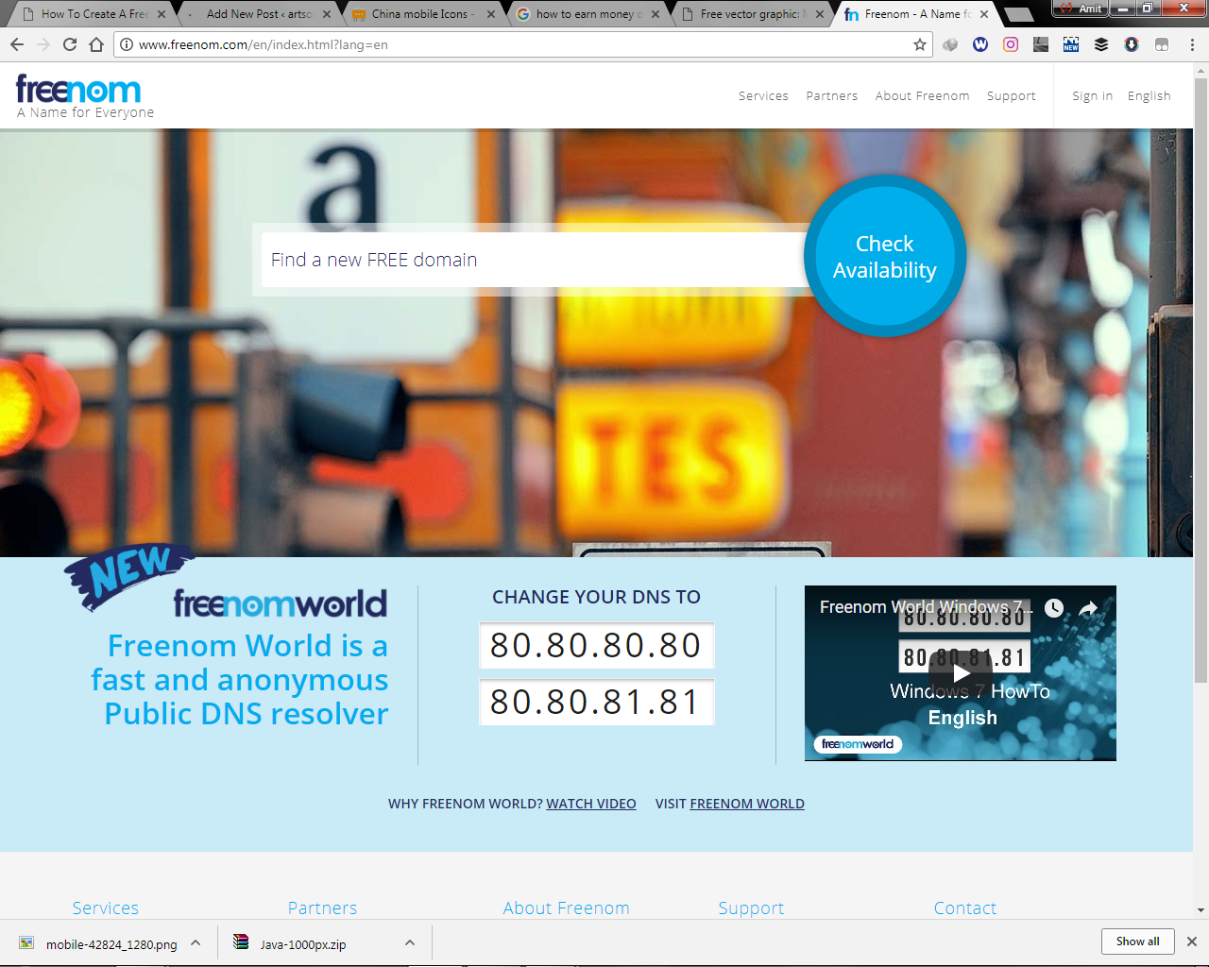This screenshot has height=967, width=1209.
Task: Click the 80.80.80.80 DNS address
Action: 596,646
